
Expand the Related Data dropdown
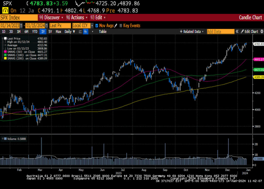point(192,32)
